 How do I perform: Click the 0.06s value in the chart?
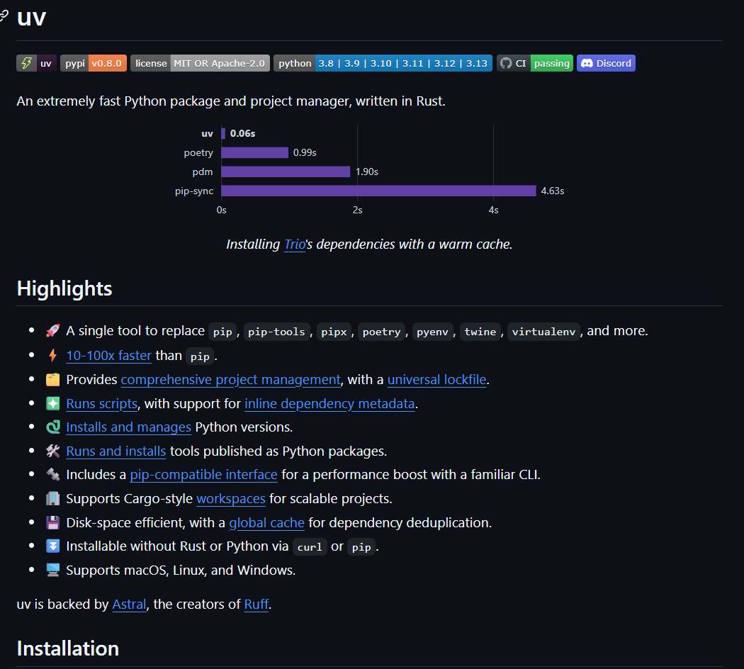pyautogui.click(x=242, y=134)
